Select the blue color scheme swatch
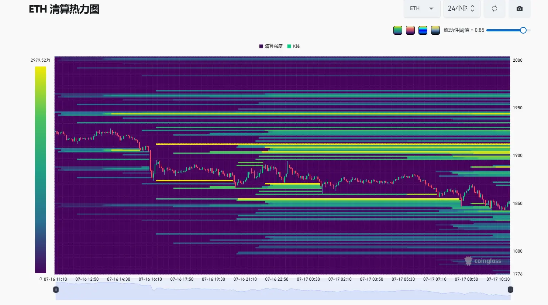 coord(423,30)
